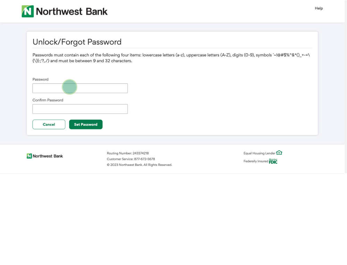Open the Help link

[x=319, y=8]
